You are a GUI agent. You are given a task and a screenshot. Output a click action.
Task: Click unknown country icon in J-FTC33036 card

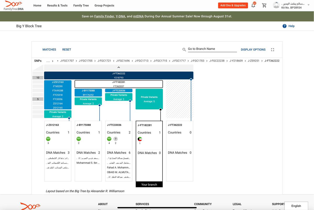[x=116, y=139]
